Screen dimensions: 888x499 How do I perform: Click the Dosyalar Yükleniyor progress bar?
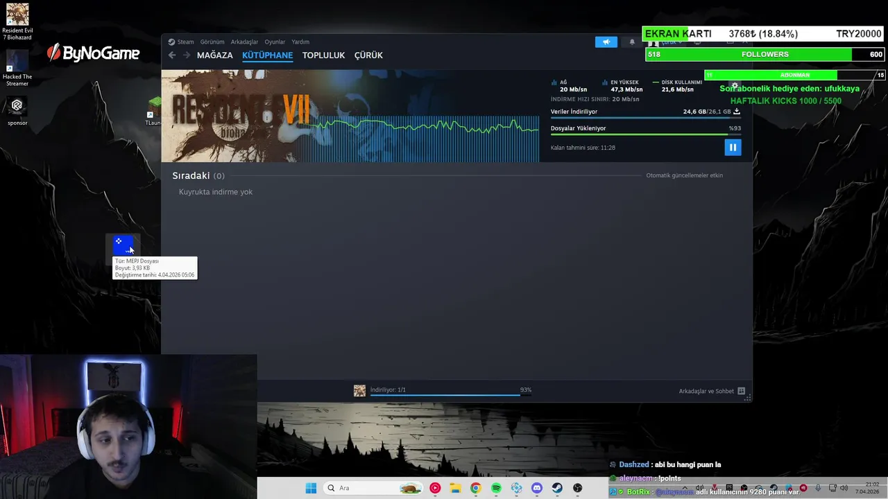pos(646,134)
